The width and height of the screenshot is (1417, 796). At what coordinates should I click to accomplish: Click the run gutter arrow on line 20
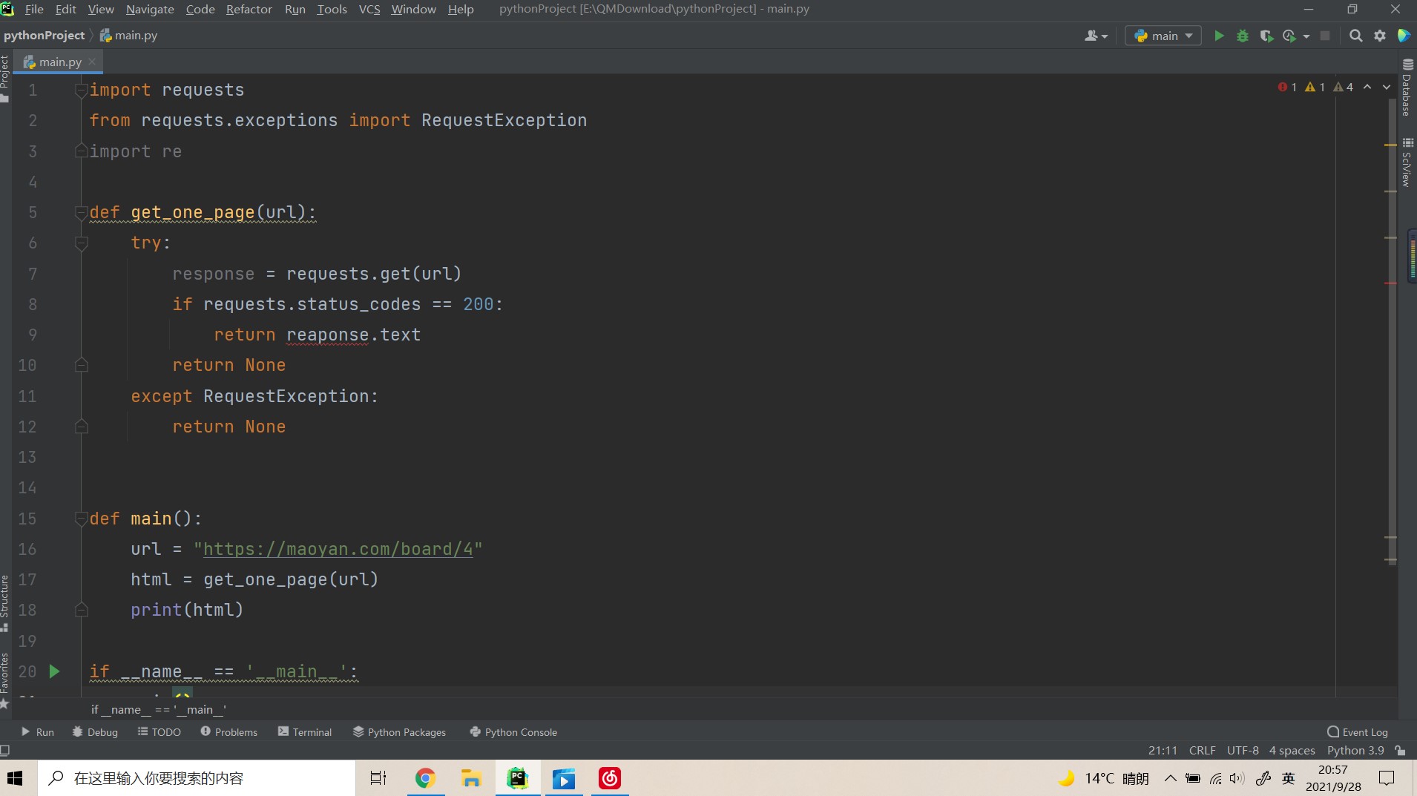click(x=54, y=671)
